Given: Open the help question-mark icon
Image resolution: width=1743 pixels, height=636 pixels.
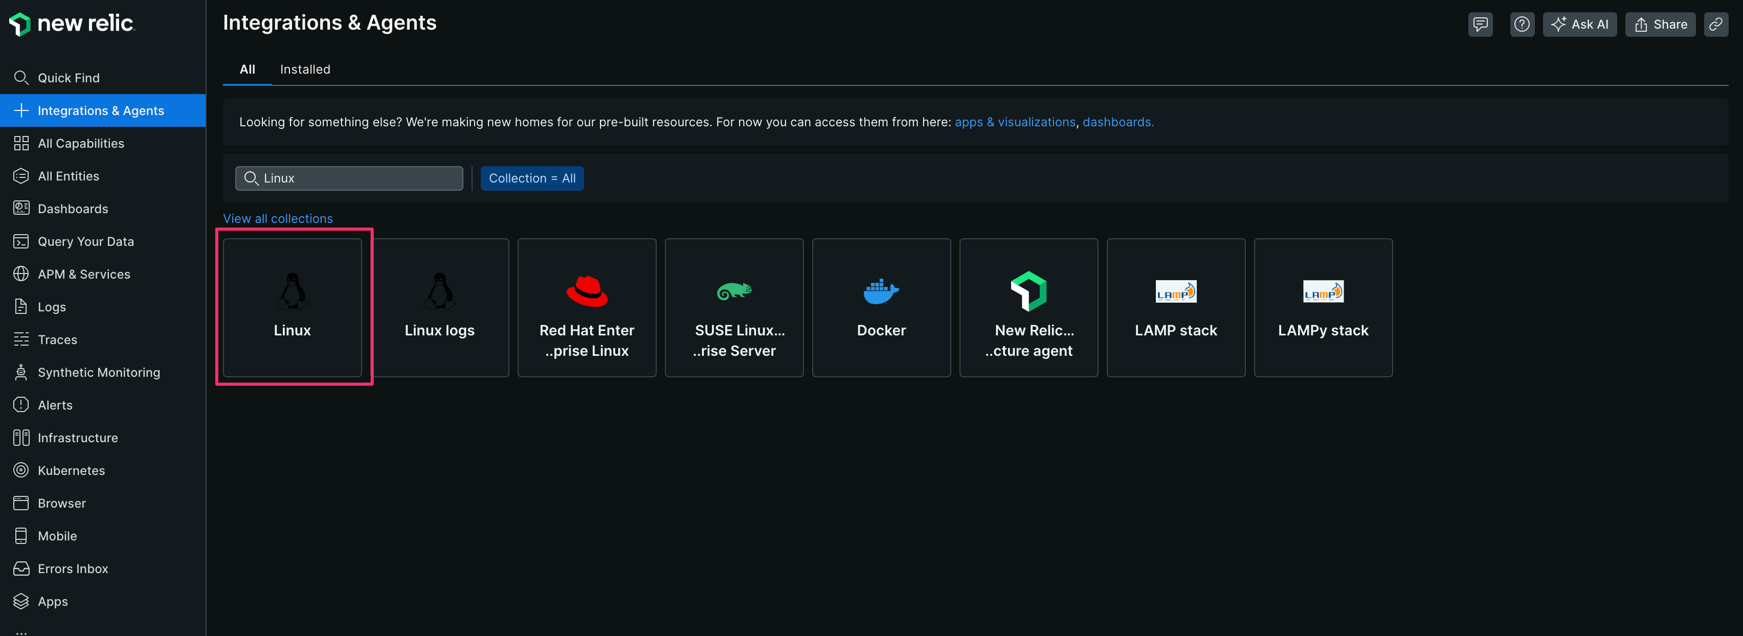Looking at the screenshot, I should click(1522, 25).
